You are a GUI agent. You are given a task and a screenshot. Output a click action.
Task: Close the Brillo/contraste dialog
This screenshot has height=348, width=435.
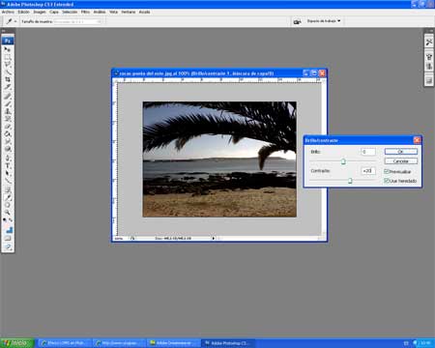[x=417, y=140]
